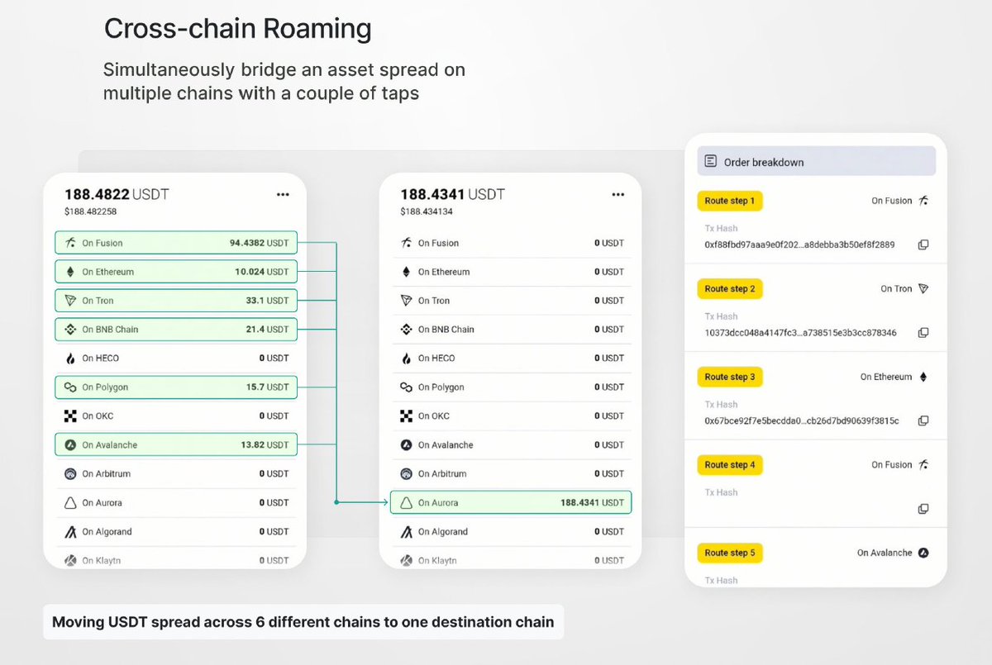Click the Aurora triangle icon in the left card
This screenshot has width=992, height=665.
click(70, 502)
